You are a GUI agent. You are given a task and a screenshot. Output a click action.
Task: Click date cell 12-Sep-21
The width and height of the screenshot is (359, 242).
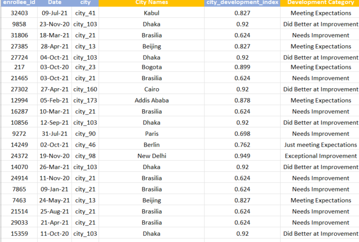[55, 123]
